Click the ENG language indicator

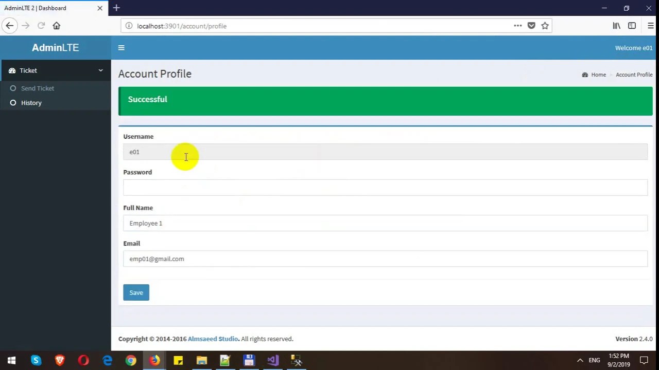(594, 360)
